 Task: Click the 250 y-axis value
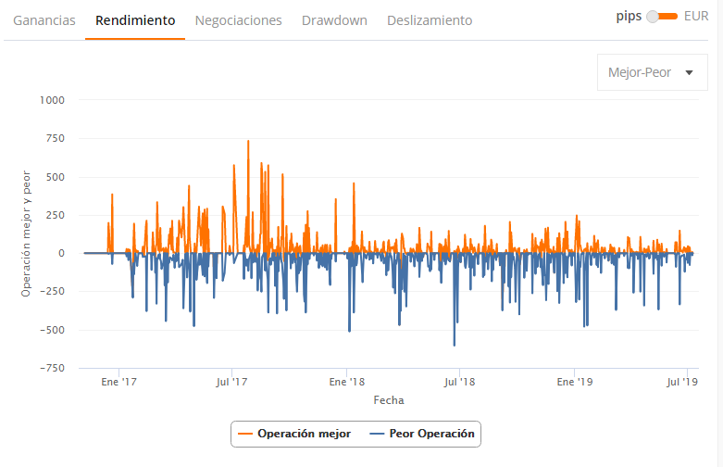pyautogui.click(x=55, y=215)
